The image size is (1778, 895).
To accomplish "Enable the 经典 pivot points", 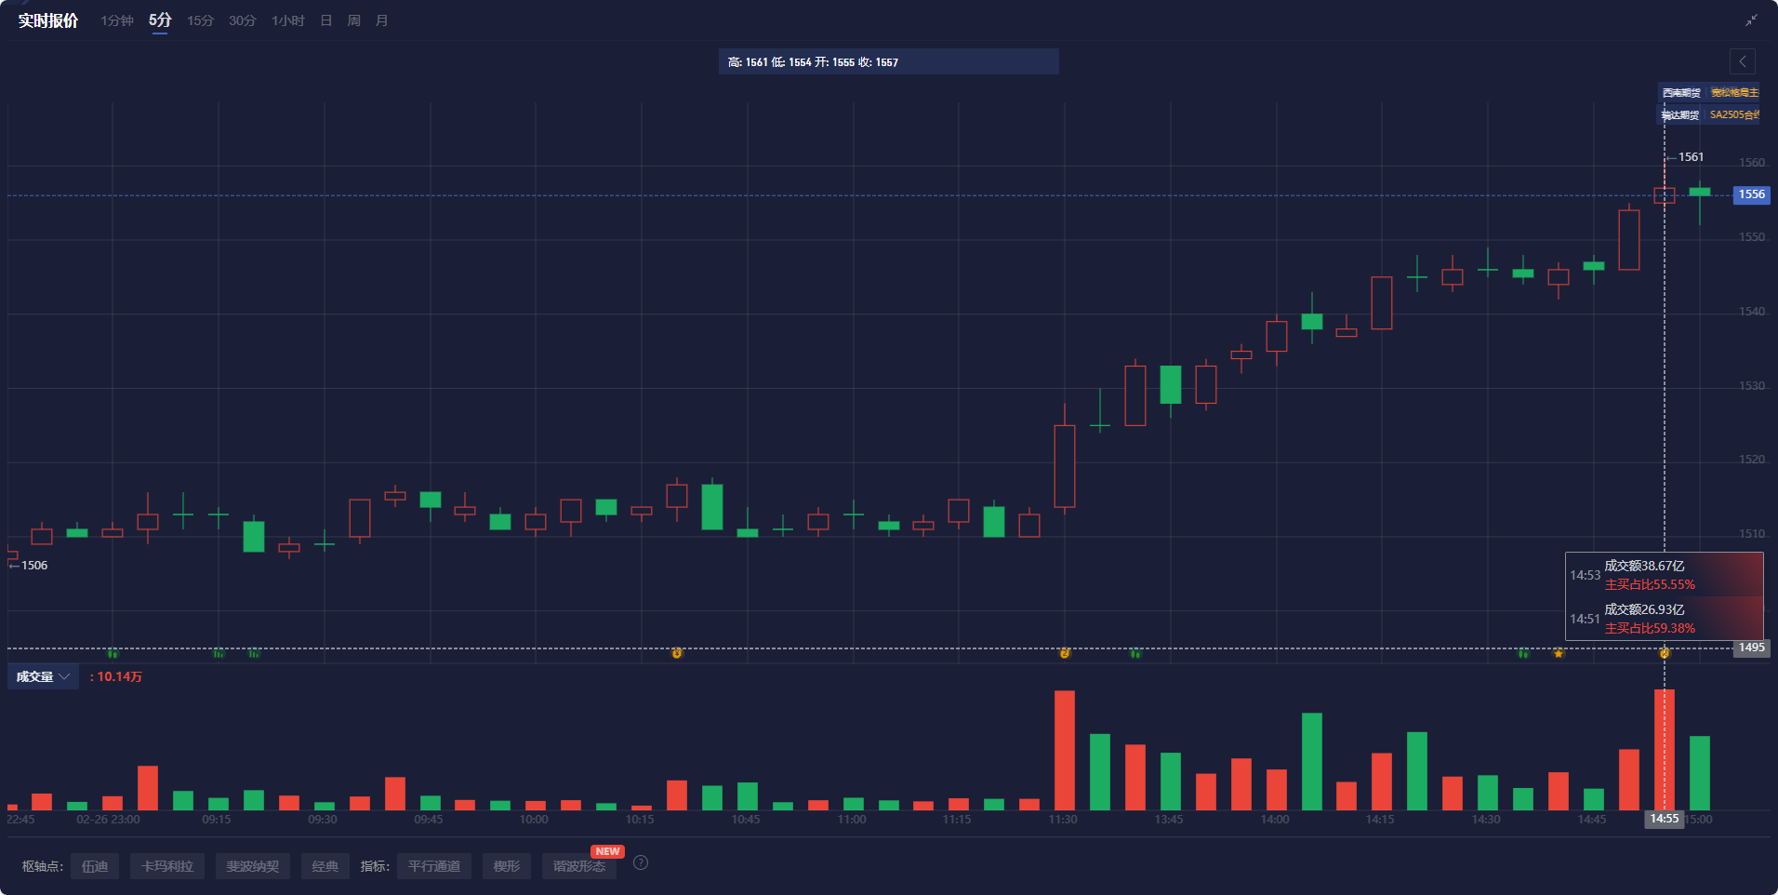I will [325, 865].
